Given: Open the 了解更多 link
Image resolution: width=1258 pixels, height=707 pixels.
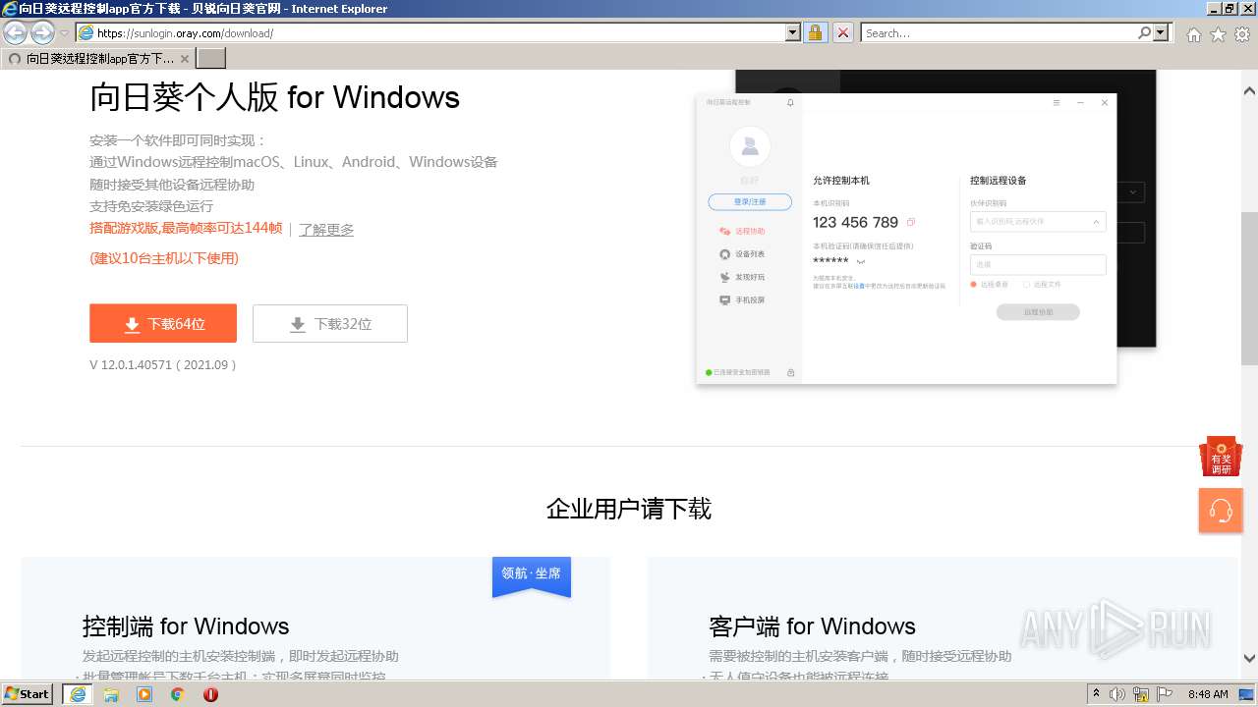Looking at the screenshot, I should pyautogui.click(x=326, y=229).
